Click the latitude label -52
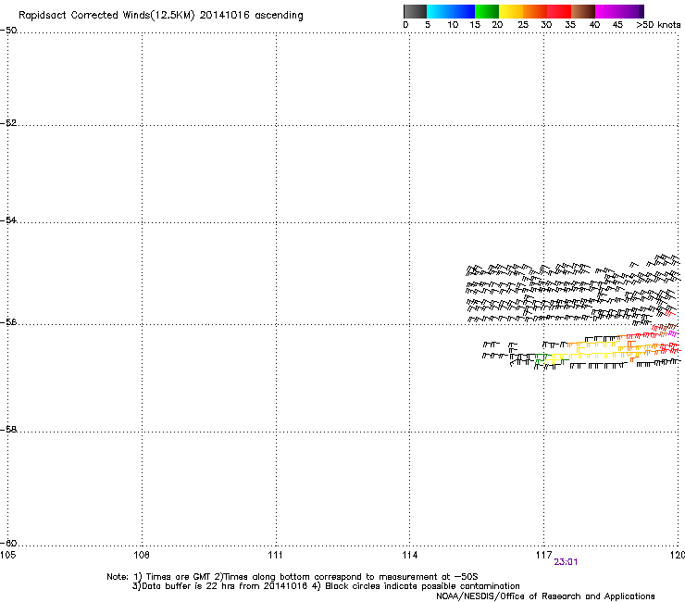The width and height of the screenshot is (685, 602). 8,123
